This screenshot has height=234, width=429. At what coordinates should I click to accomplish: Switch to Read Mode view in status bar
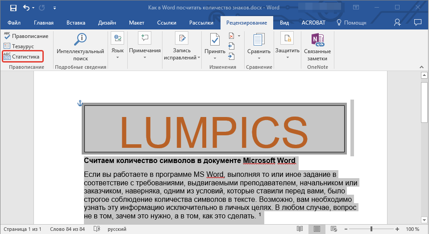pos(300,229)
